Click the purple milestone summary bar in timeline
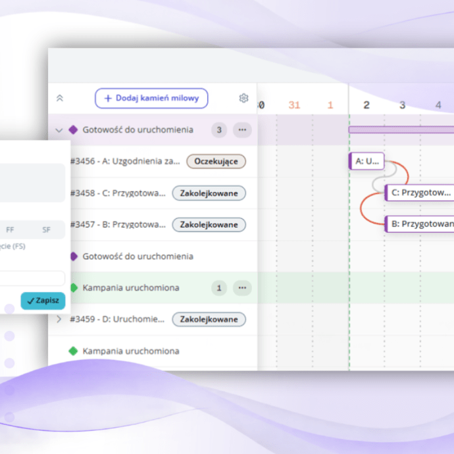The width and height of the screenshot is (454, 454). click(x=401, y=130)
